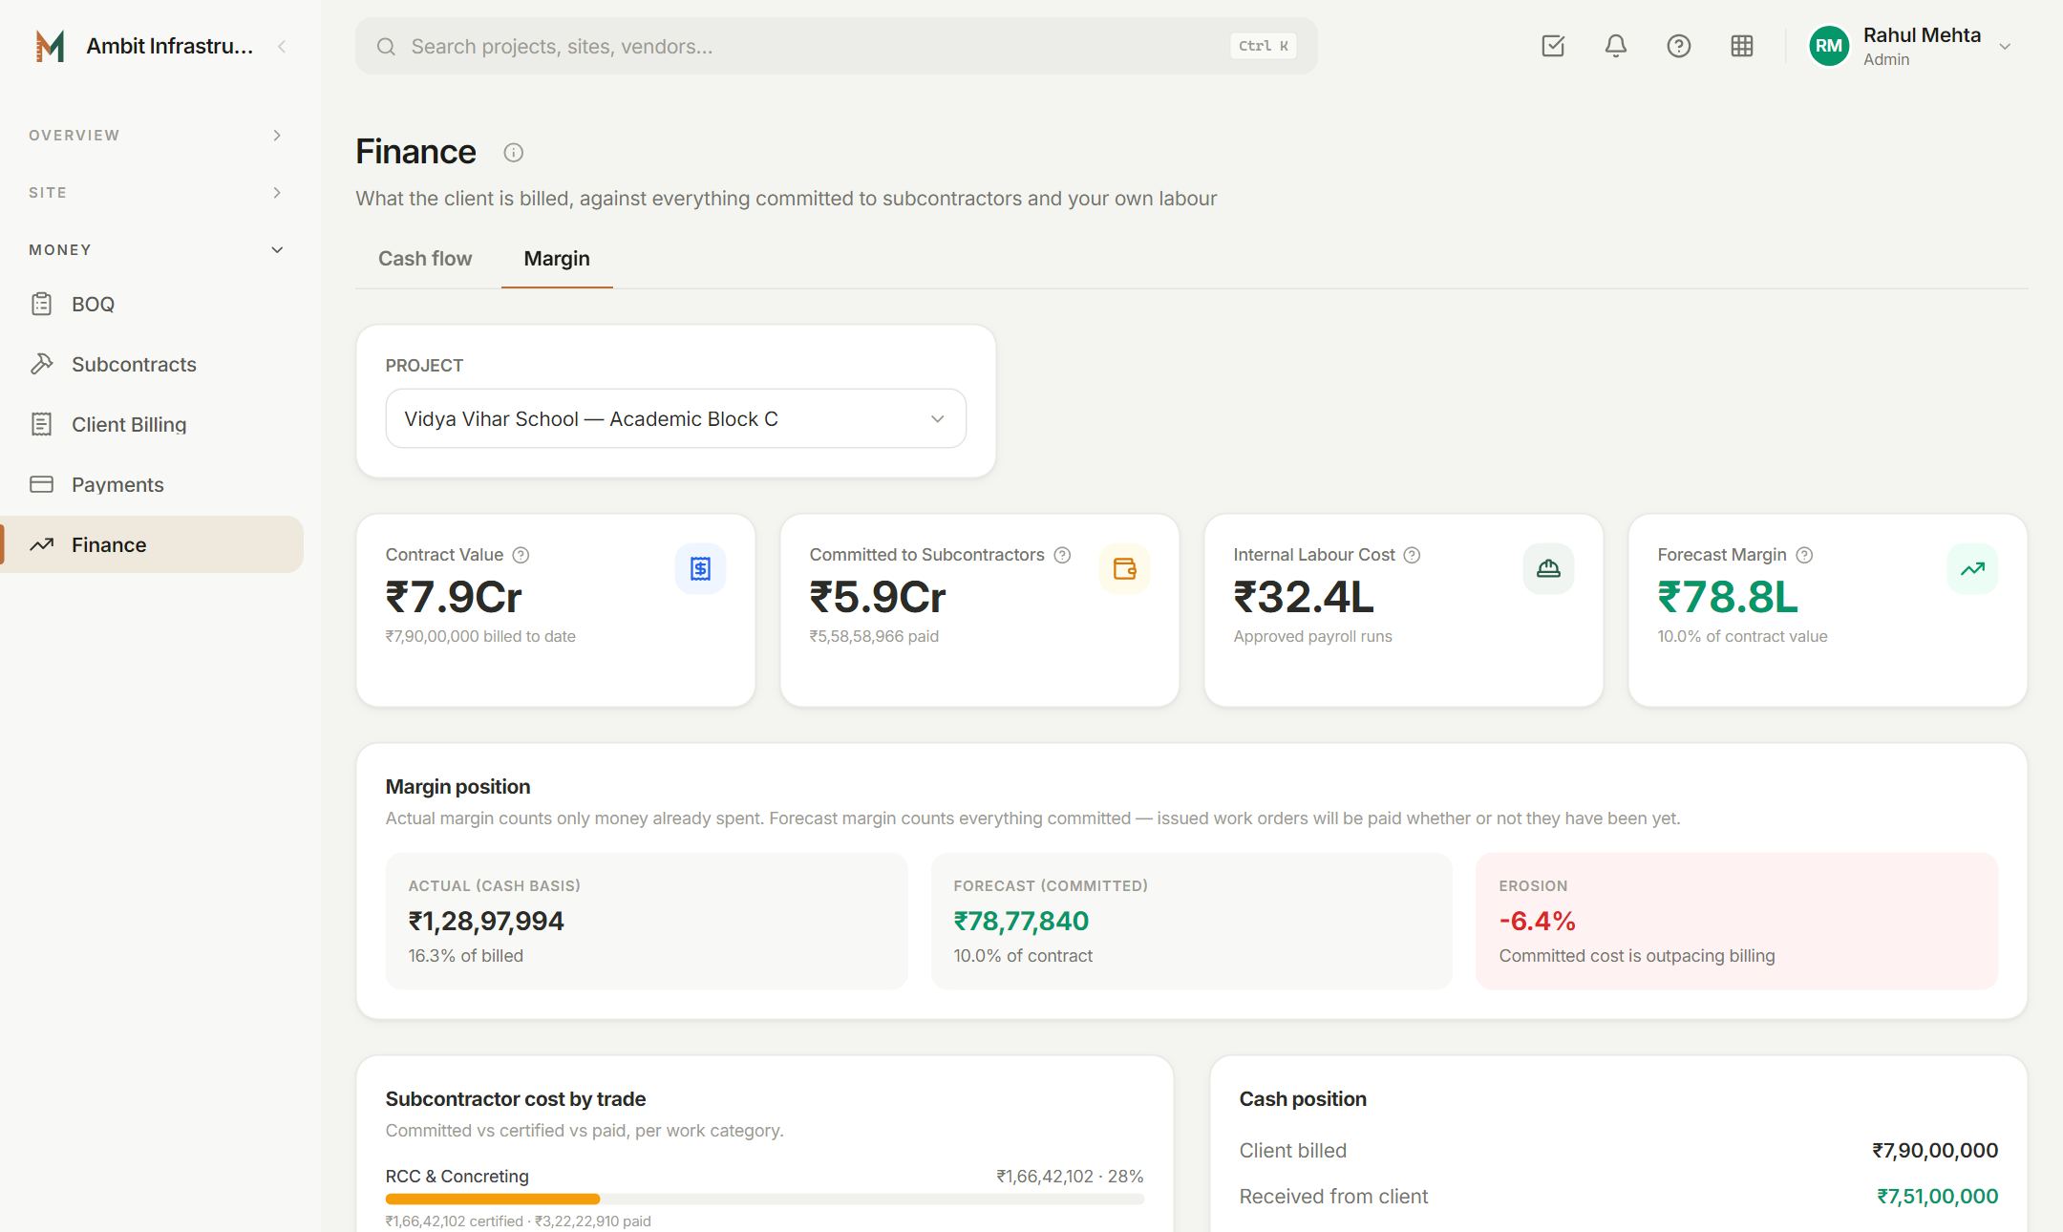Click the Actual (Cash Basis) card
Viewport: 2063px width, 1232px height.
tap(646, 921)
